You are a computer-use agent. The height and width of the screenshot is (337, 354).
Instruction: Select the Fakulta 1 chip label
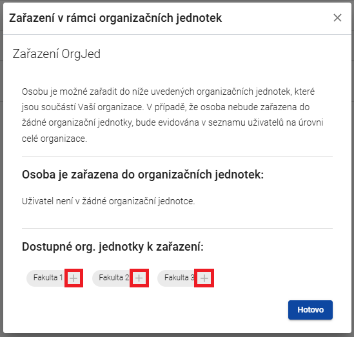[48, 278]
